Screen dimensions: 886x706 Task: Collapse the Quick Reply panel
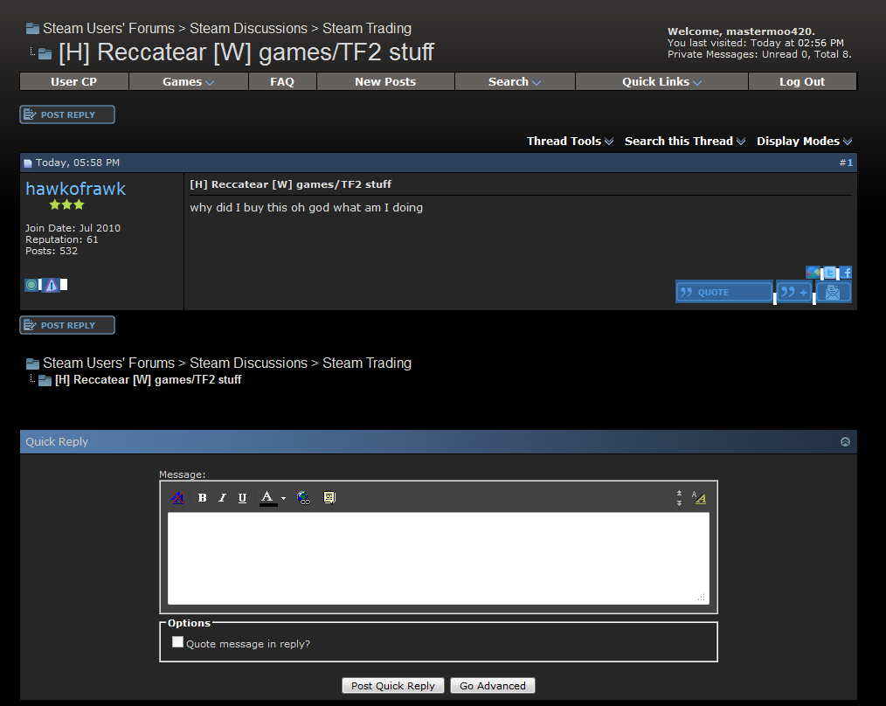[x=845, y=441]
